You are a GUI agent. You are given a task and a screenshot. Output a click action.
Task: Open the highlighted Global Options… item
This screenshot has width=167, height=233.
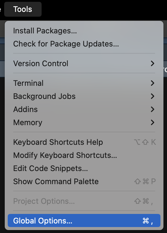(x=84, y=220)
